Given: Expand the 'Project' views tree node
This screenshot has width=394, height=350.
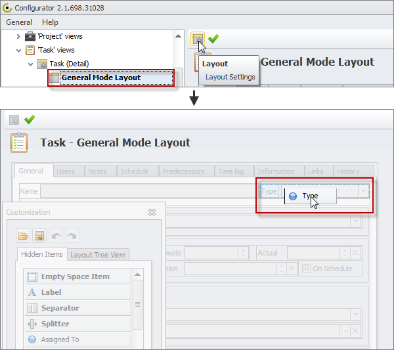Looking at the screenshot, I should click(18, 36).
